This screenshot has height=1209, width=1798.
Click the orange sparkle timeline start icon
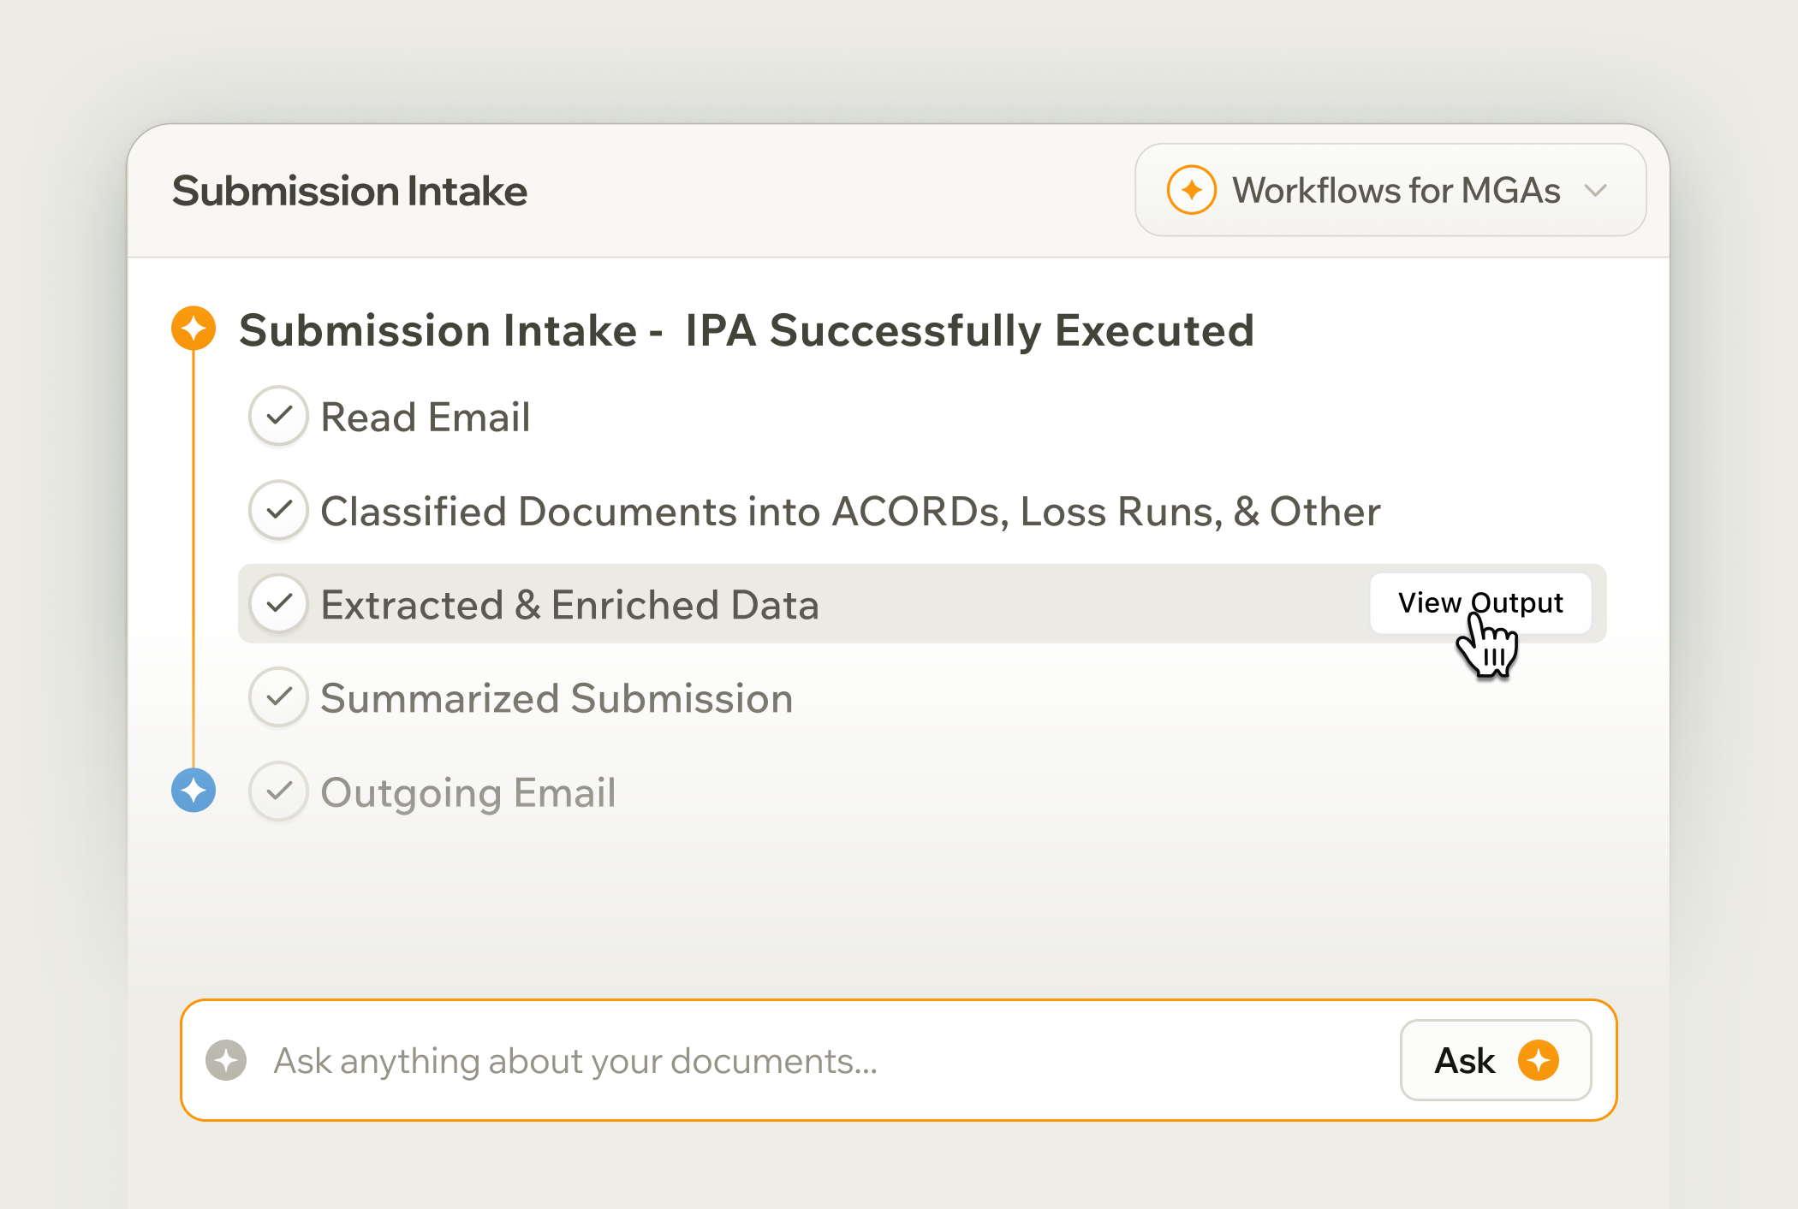pos(193,329)
